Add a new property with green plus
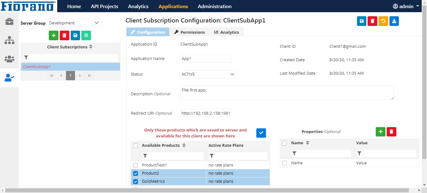 point(380,132)
